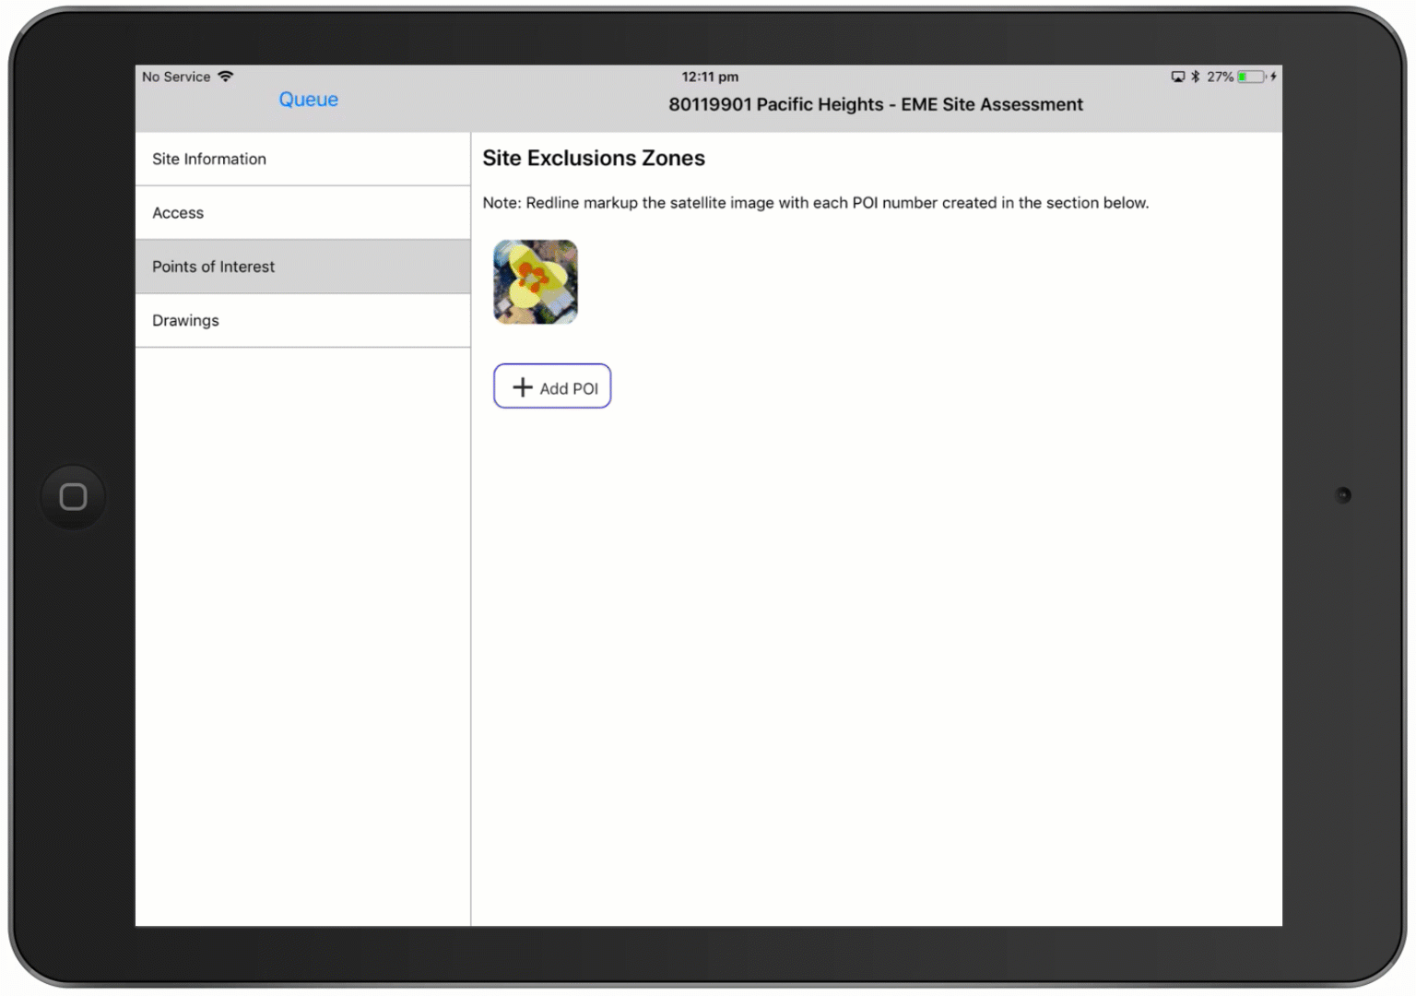This screenshot has width=1416, height=996.
Task: Open the Site Information section
Action: 302,159
